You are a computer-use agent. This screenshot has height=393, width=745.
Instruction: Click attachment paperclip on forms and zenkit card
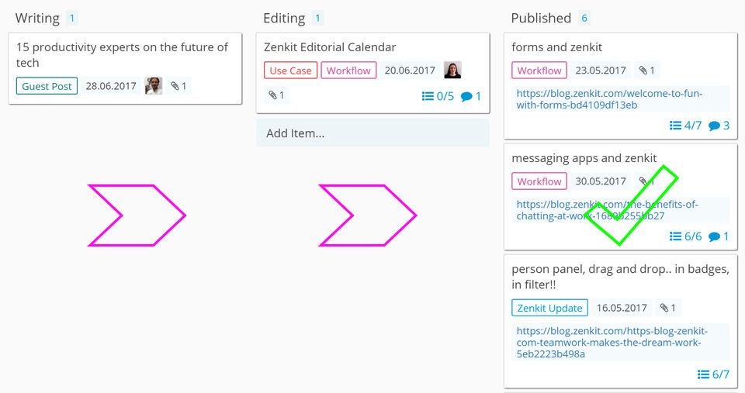click(646, 71)
